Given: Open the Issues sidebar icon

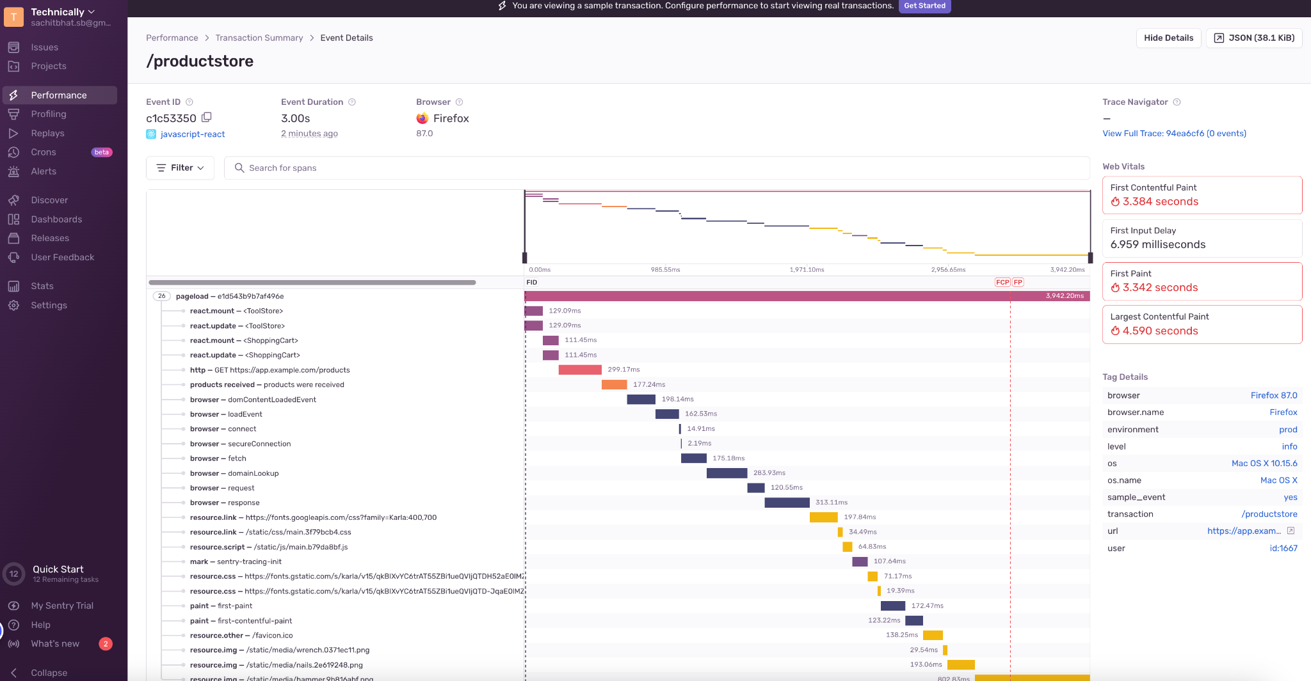Looking at the screenshot, I should (13, 47).
